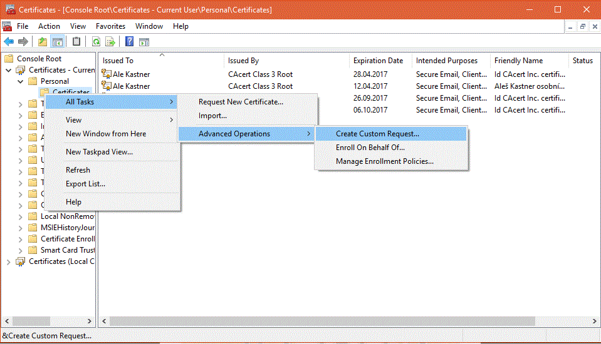This screenshot has width=601, height=344.
Task: Collapse the Personal folder tree node
Action: pos(21,81)
